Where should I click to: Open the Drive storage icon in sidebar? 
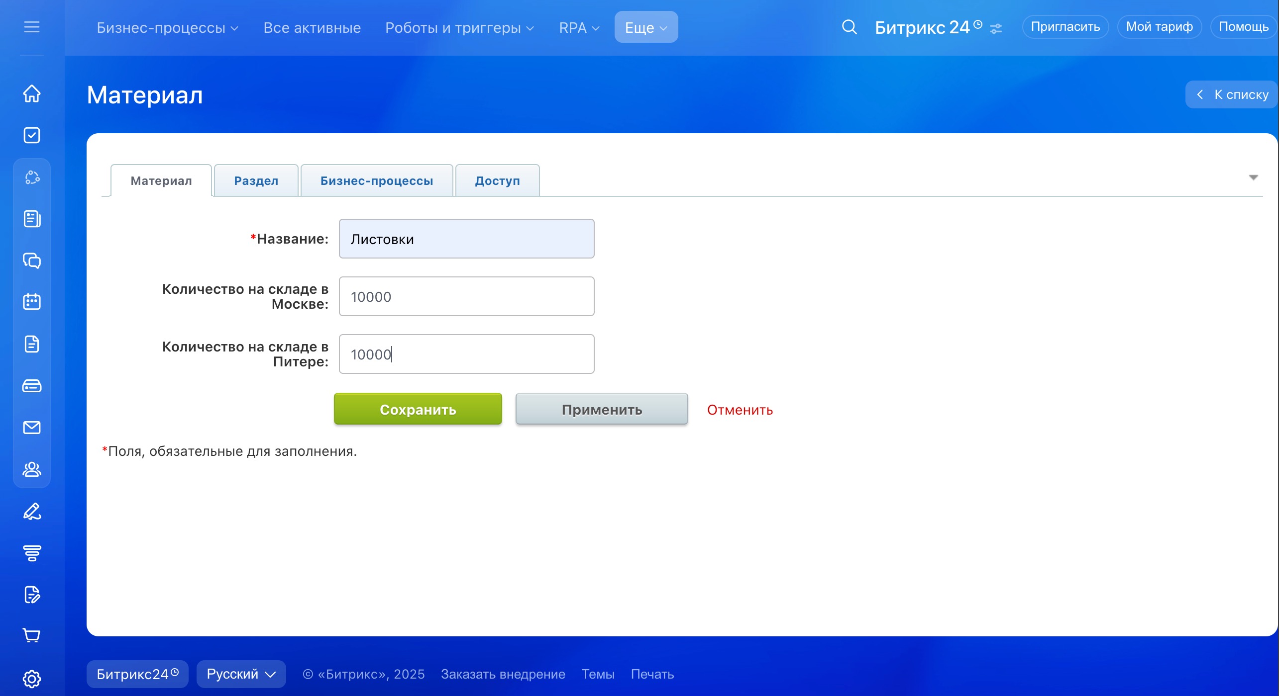pos(32,386)
